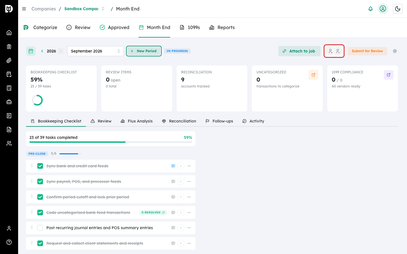Click Attach to job button
This screenshot has width=407, height=254.
point(299,51)
